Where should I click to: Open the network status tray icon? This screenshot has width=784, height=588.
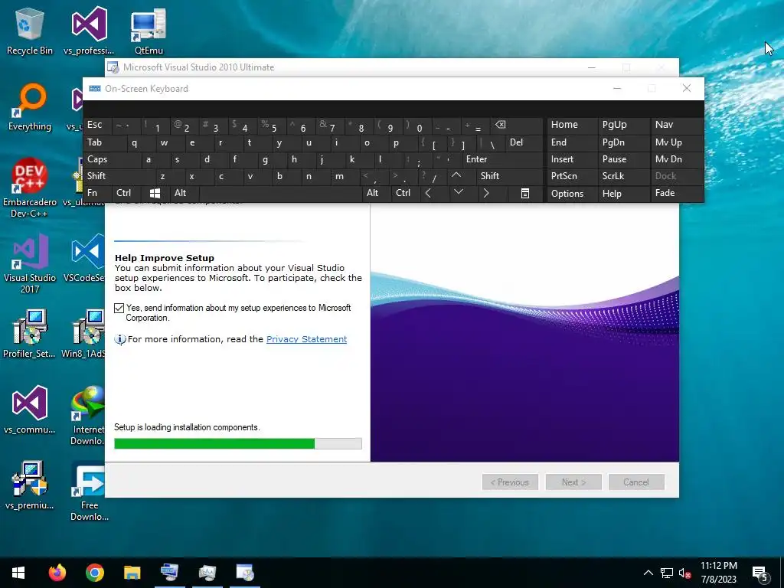pos(667,573)
